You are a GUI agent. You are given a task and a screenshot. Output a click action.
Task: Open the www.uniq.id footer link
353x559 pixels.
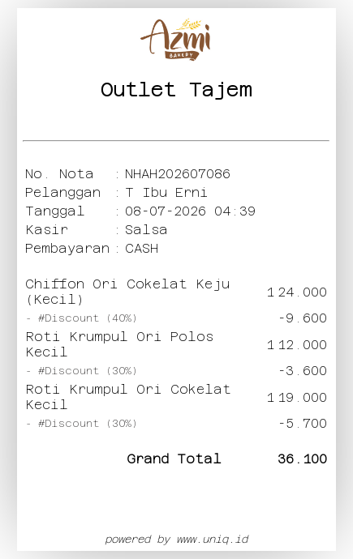tap(213, 539)
